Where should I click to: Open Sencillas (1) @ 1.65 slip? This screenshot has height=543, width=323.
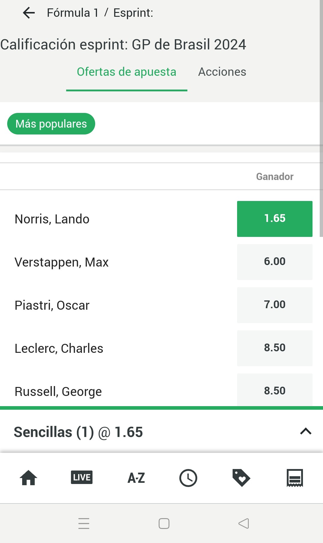pos(78,432)
